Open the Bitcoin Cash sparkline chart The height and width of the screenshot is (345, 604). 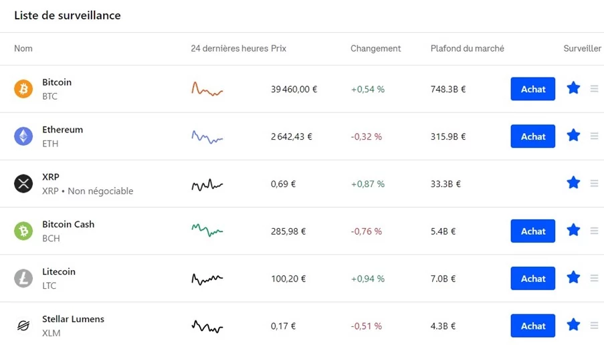pos(207,230)
